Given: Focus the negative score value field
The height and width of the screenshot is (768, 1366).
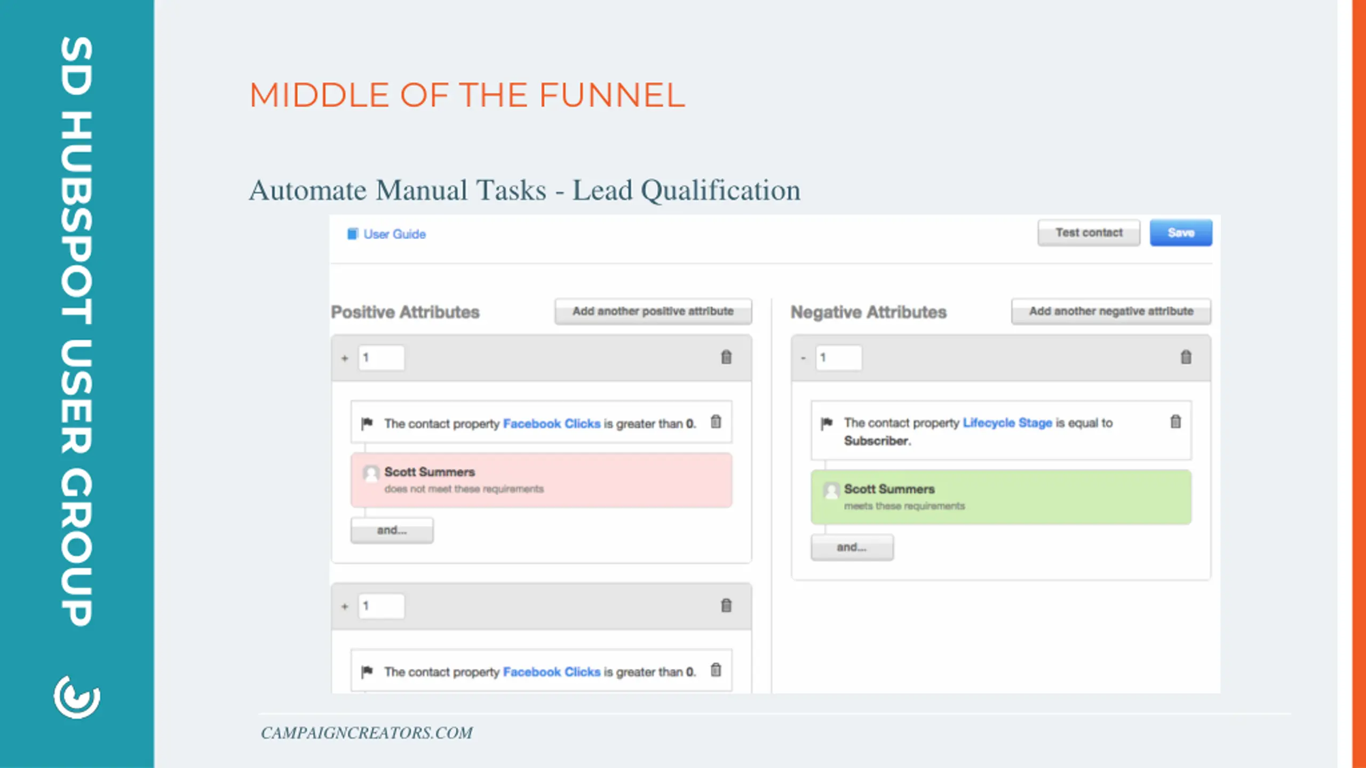Looking at the screenshot, I should [x=839, y=357].
